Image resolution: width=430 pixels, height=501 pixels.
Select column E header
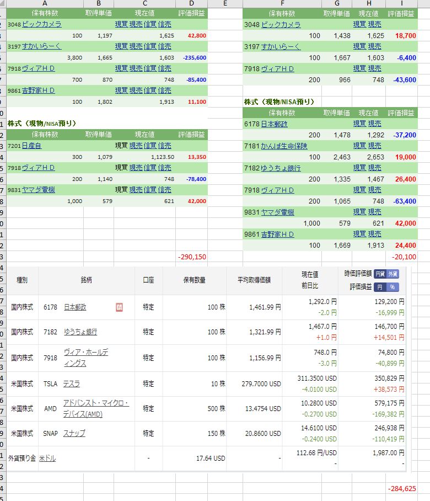[225, 4]
